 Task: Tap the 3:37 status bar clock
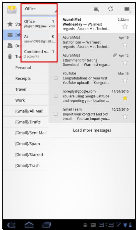click(110, 225)
